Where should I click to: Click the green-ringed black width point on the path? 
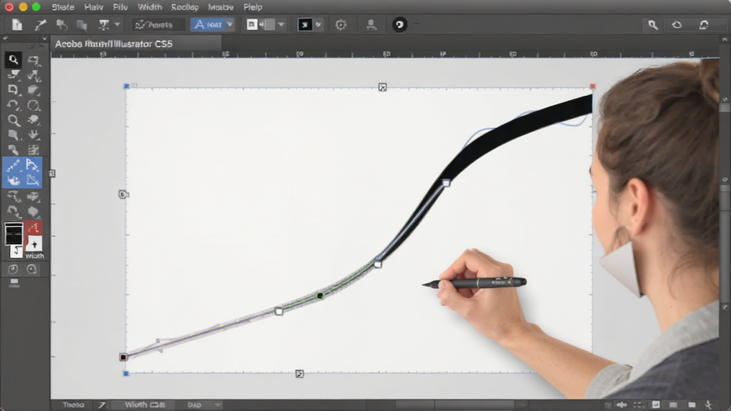320,295
